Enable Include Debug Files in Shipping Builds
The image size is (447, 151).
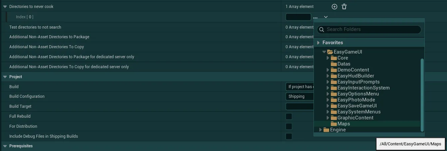[289, 136]
